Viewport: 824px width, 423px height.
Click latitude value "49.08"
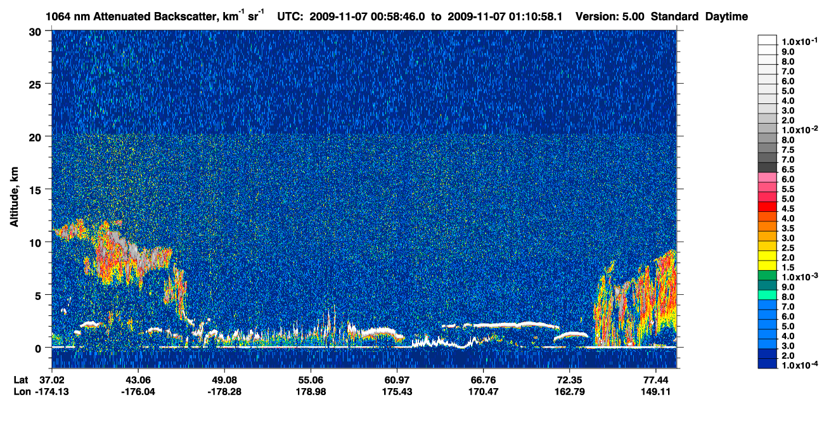224,380
